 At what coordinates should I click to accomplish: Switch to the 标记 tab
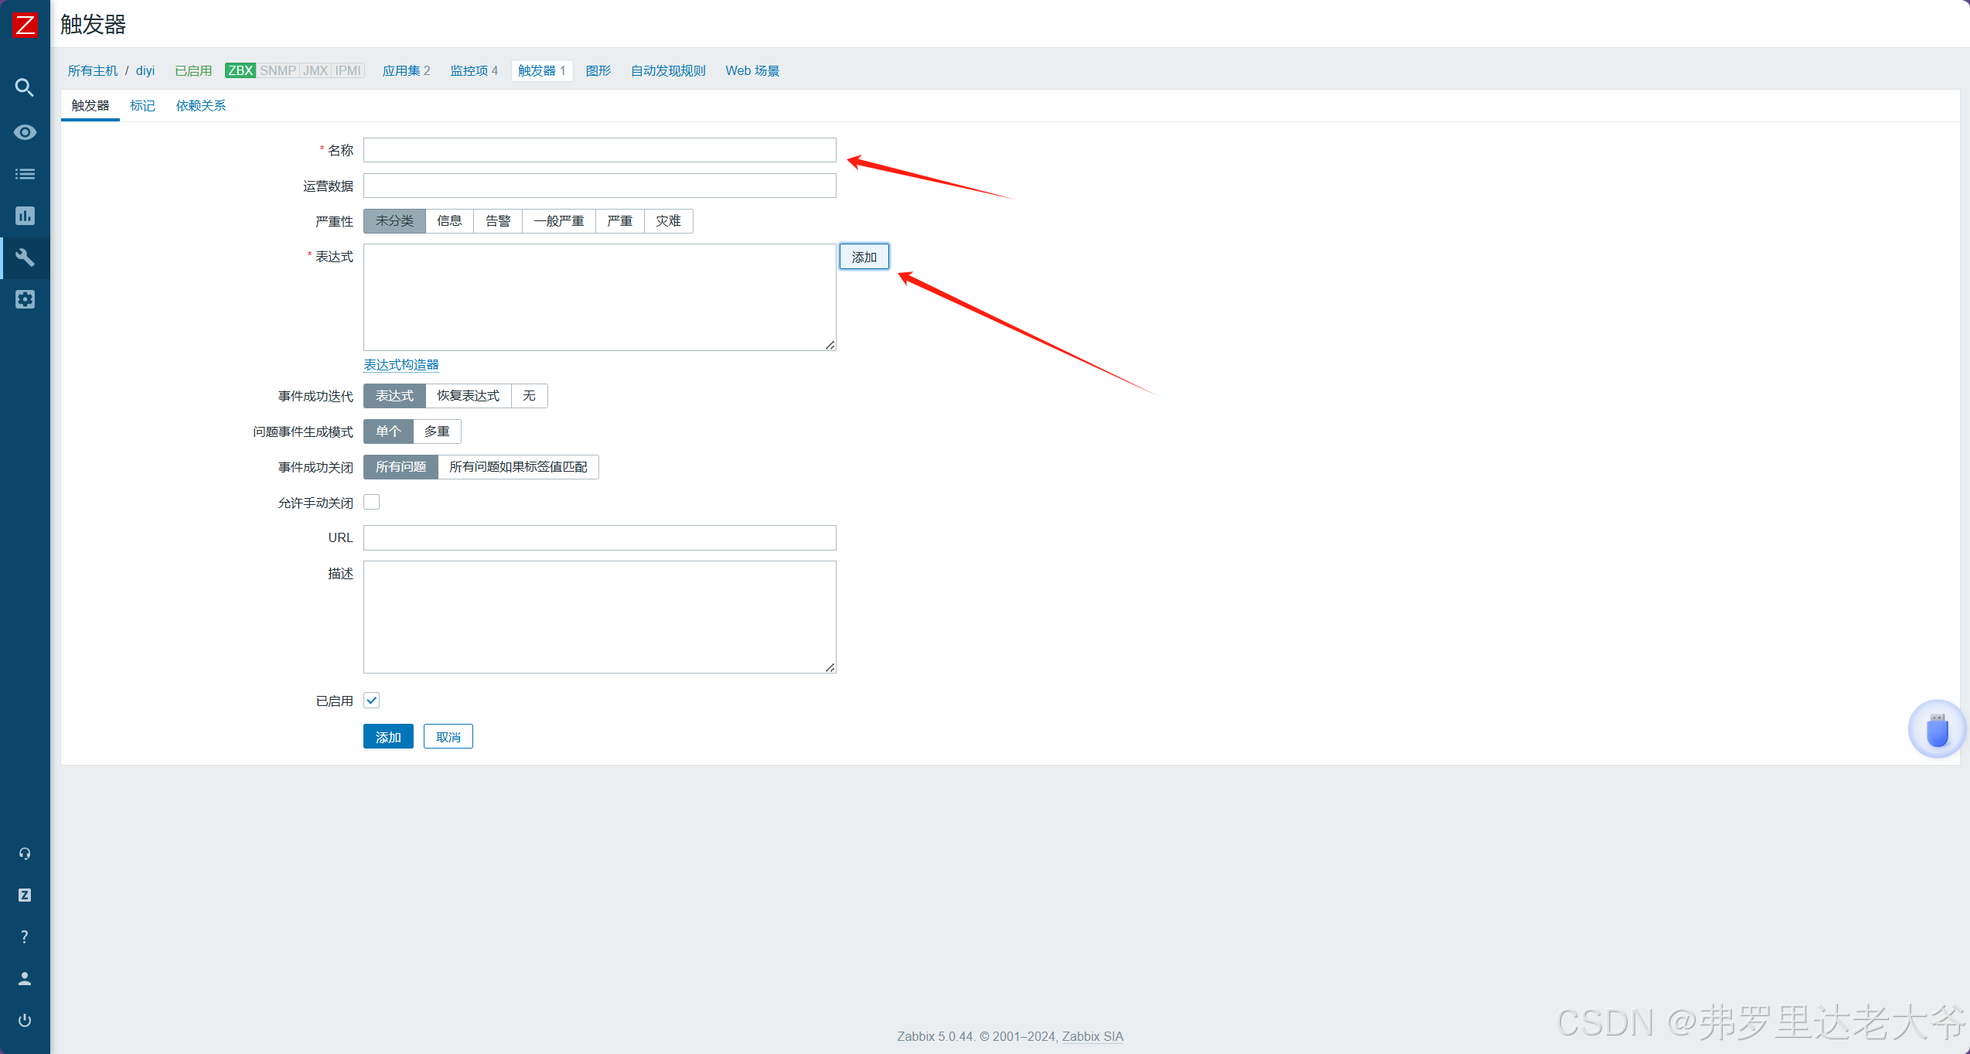coord(142,106)
